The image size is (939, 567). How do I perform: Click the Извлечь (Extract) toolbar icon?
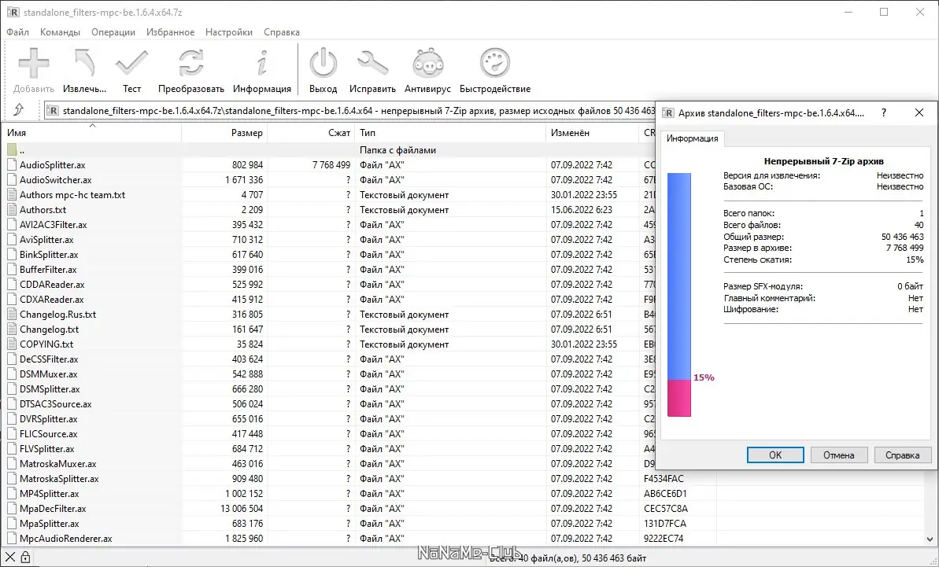point(84,64)
